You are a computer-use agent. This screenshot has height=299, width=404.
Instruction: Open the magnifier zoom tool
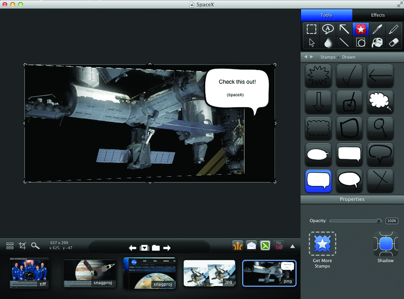point(35,245)
